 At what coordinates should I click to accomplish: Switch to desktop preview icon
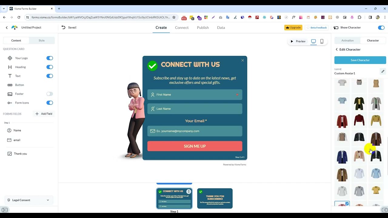pyautogui.click(x=313, y=41)
